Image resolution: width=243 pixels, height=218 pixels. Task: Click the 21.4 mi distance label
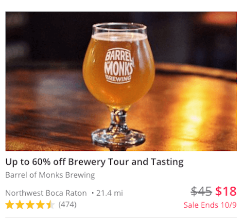(x=110, y=193)
